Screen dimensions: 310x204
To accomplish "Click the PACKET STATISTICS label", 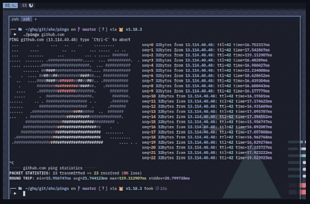I will [30, 173].
